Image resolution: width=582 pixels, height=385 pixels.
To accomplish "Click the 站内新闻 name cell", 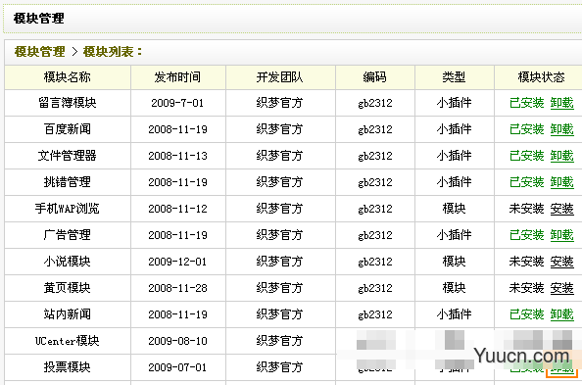I will coord(68,314).
